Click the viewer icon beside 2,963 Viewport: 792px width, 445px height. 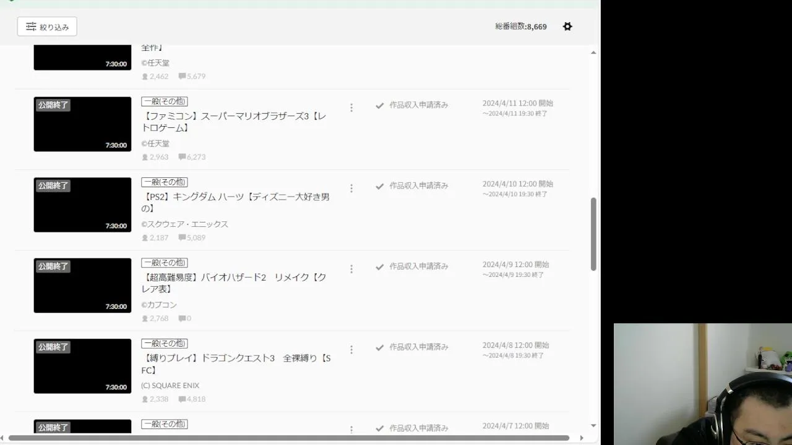[145, 157]
